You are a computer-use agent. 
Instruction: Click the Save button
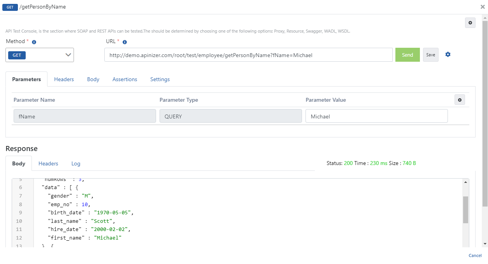(430, 55)
